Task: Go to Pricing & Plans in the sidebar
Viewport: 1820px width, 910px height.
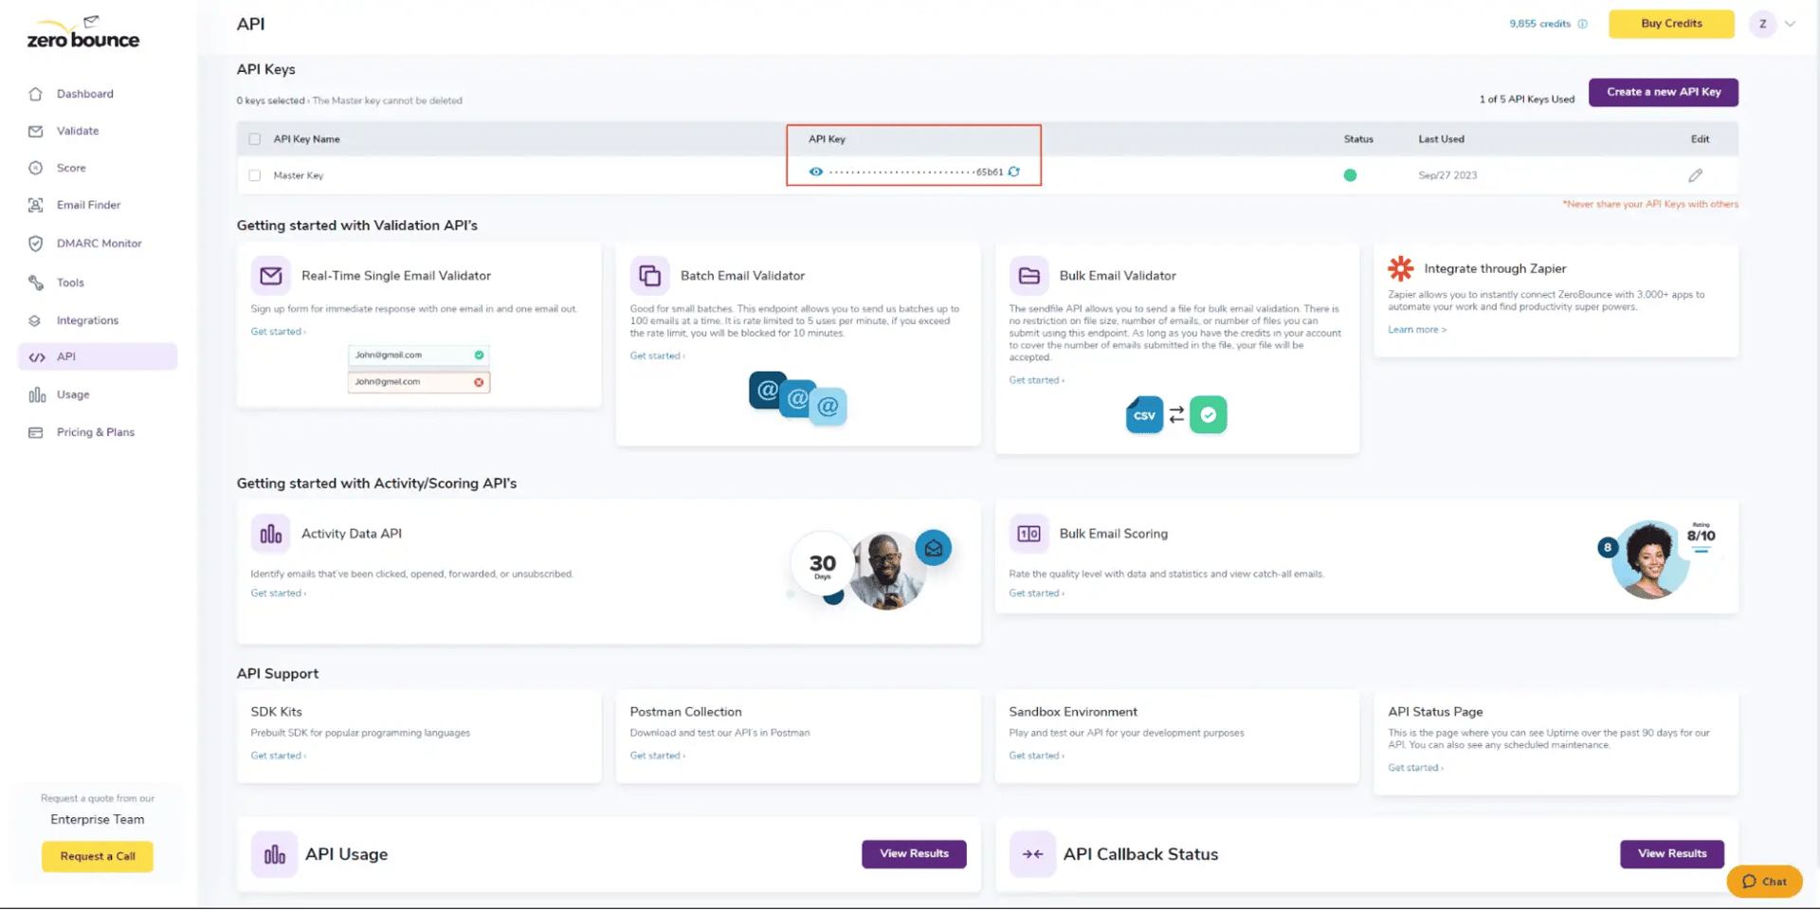Action: pyautogui.click(x=35, y=432)
